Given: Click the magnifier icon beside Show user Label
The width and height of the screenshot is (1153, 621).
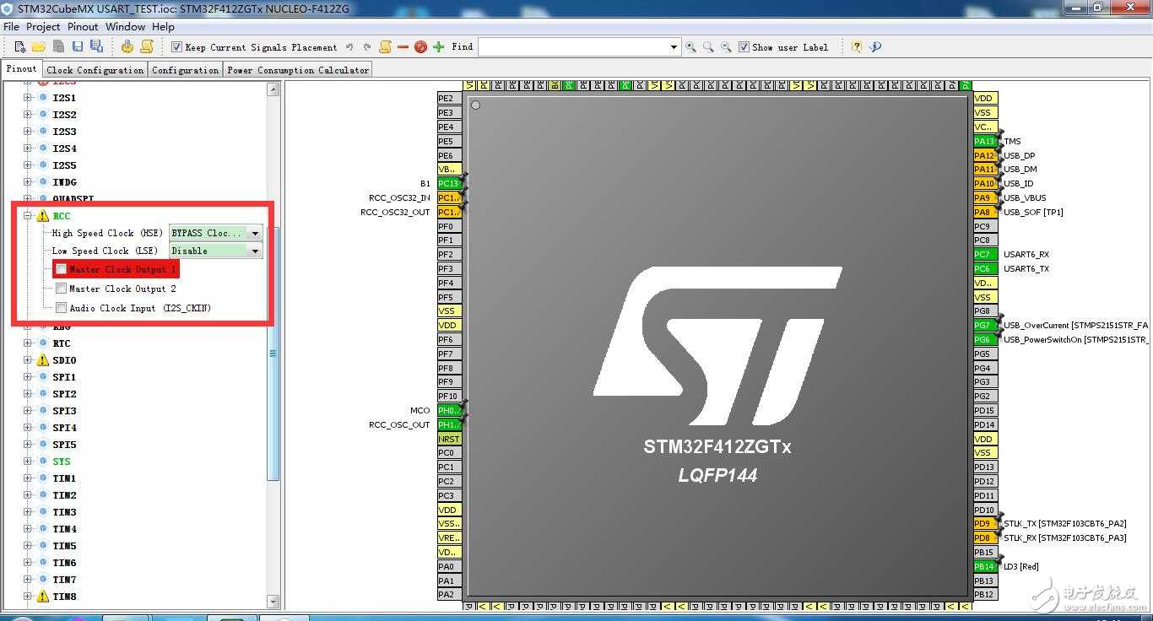Looking at the screenshot, I should point(726,47).
